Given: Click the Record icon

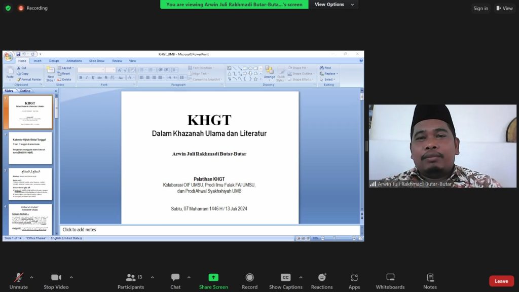Looking at the screenshot, I should coord(249,278).
